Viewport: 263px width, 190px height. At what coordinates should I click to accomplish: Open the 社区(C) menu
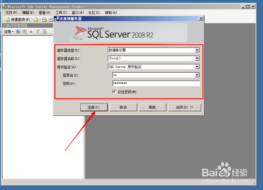(94, 13)
